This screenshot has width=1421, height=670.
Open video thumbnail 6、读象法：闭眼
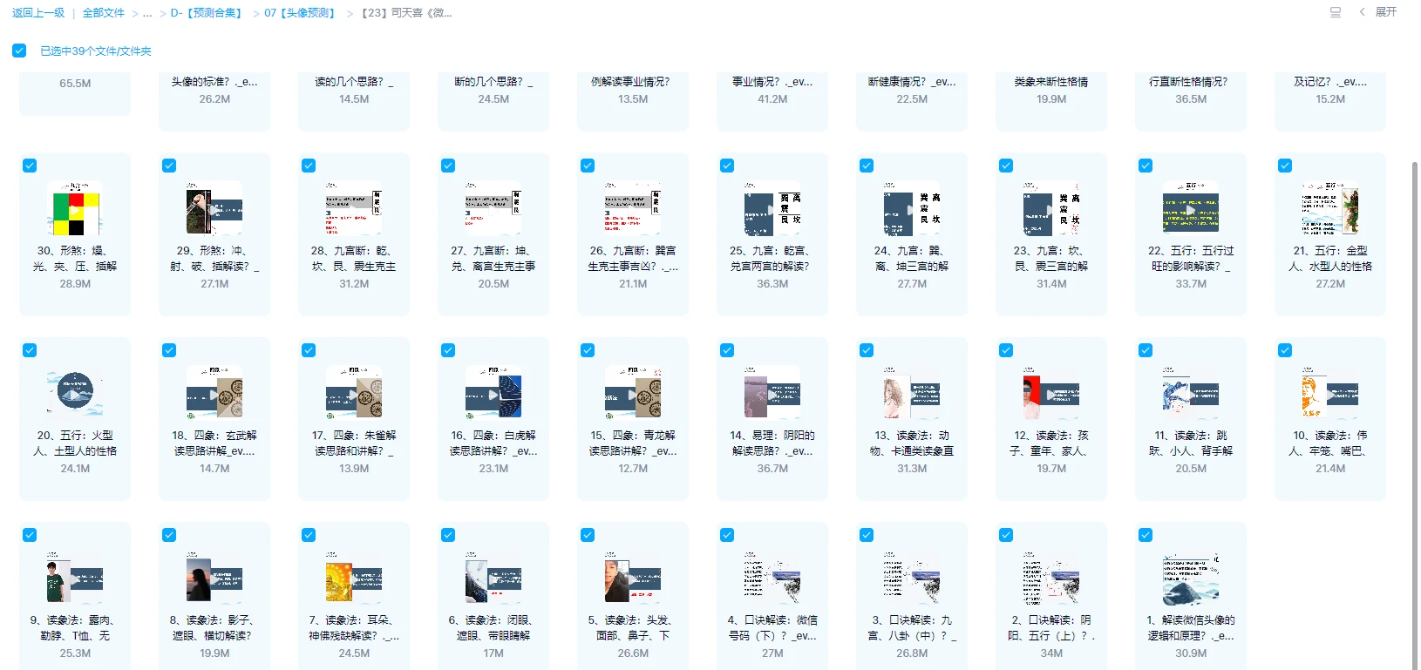coord(493,579)
